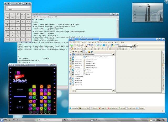Go to parent directory with up arrow
Image resolution: width=168 pixels, height=122 pixels.
click(73, 52)
